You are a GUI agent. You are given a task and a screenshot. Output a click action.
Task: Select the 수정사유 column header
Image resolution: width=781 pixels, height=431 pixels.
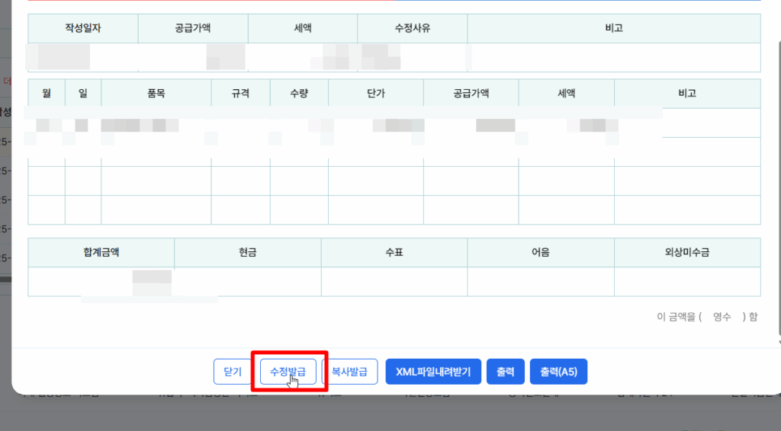412,28
